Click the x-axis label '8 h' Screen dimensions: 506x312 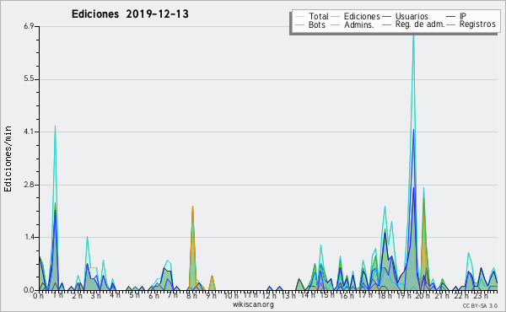point(191,295)
